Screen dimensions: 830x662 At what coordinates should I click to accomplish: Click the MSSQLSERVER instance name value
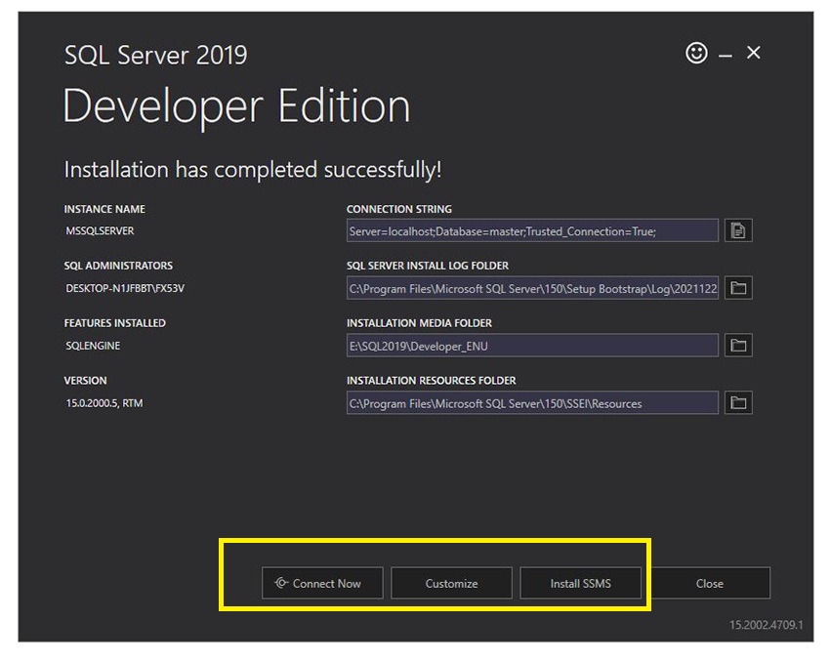[x=101, y=231]
